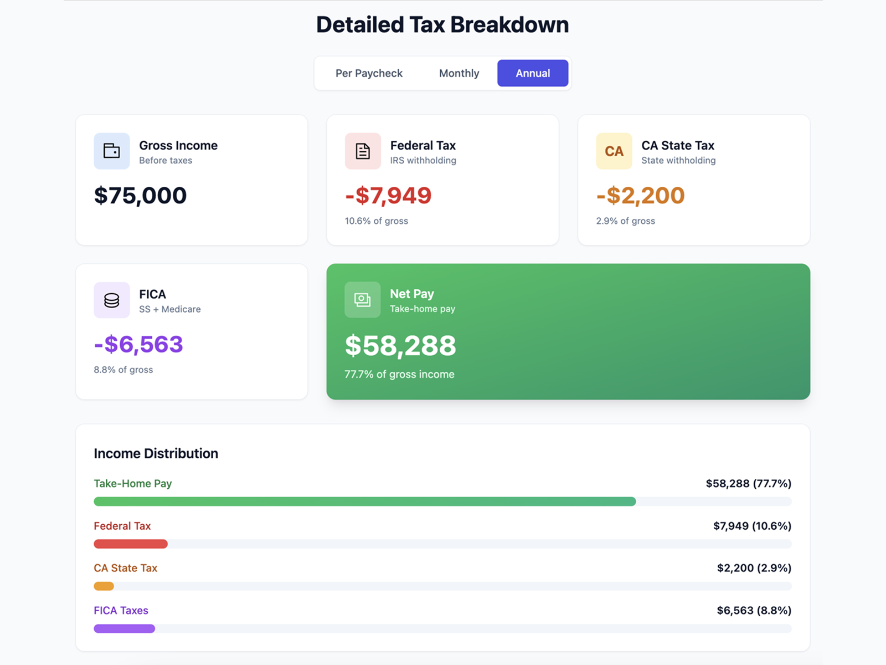Image resolution: width=886 pixels, height=665 pixels.
Task: Toggle between Monthly and Annual views
Action: click(459, 73)
